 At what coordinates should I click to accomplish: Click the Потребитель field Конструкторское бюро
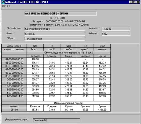[55, 29]
